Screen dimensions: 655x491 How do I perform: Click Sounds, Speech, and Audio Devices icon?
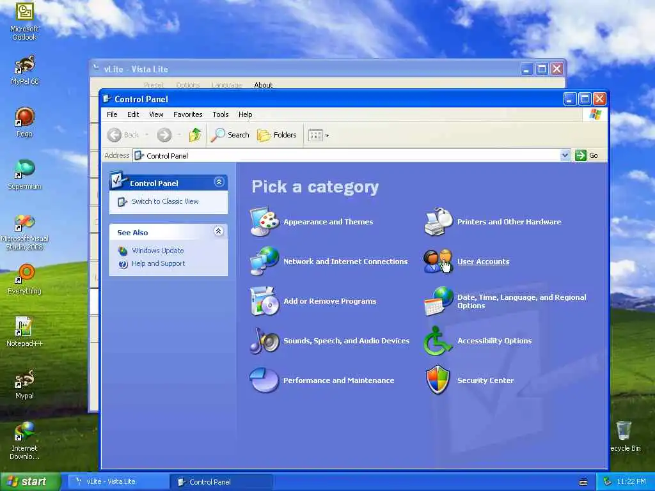pyautogui.click(x=264, y=340)
